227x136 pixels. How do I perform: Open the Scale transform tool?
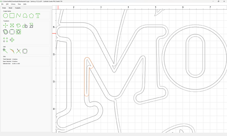[12, 25]
